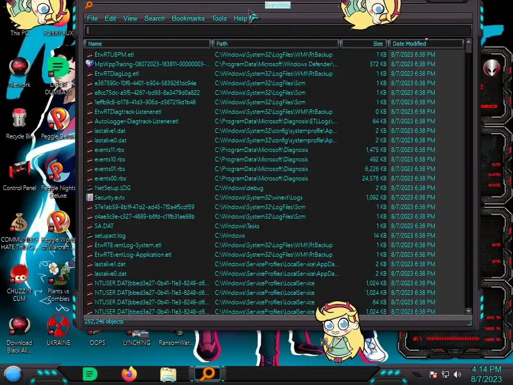Open the Edit menu
Viewport: 513px width, 385px height.
tap(110, 19)
